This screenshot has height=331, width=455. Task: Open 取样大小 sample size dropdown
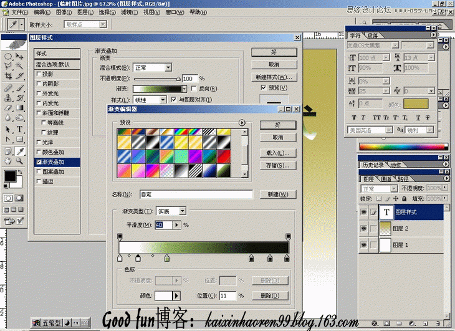103,24
